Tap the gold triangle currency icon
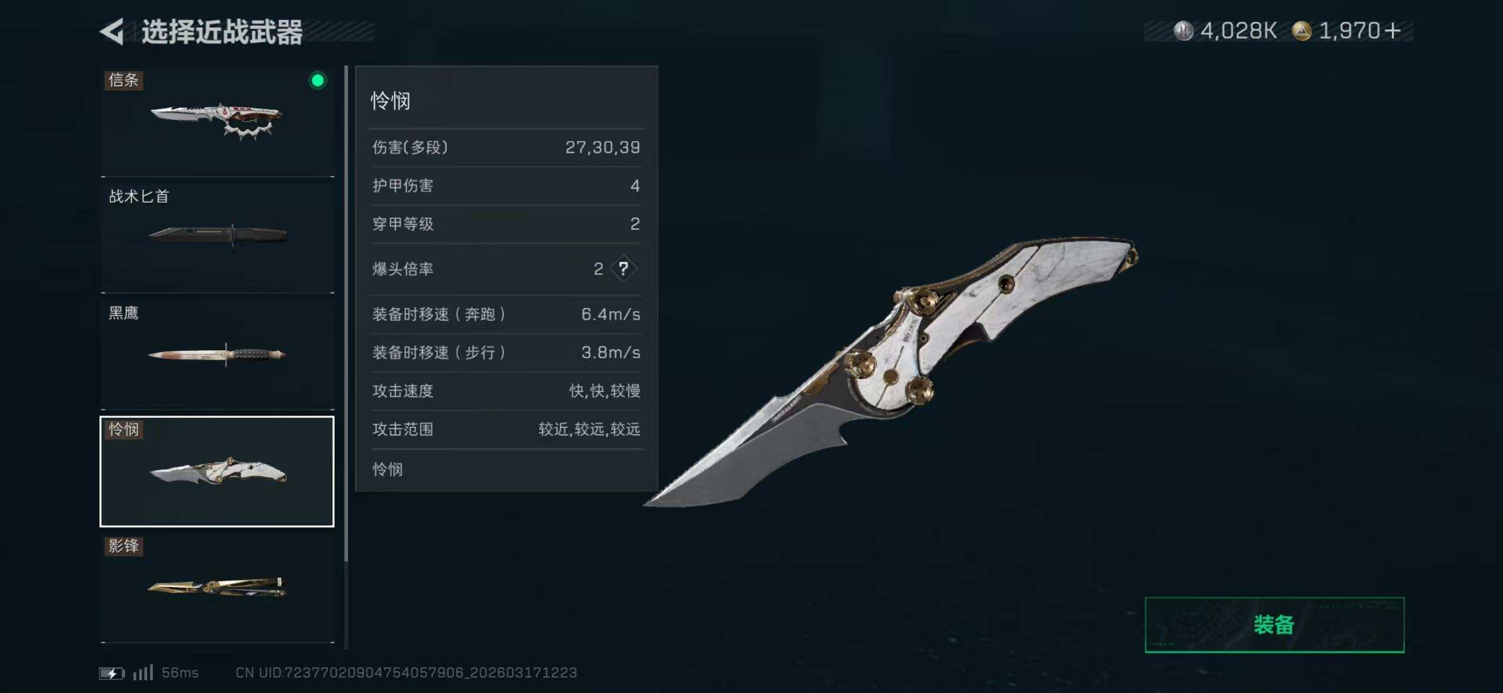The width and height of the screenshot is (1503, 693). (1301, 31)
